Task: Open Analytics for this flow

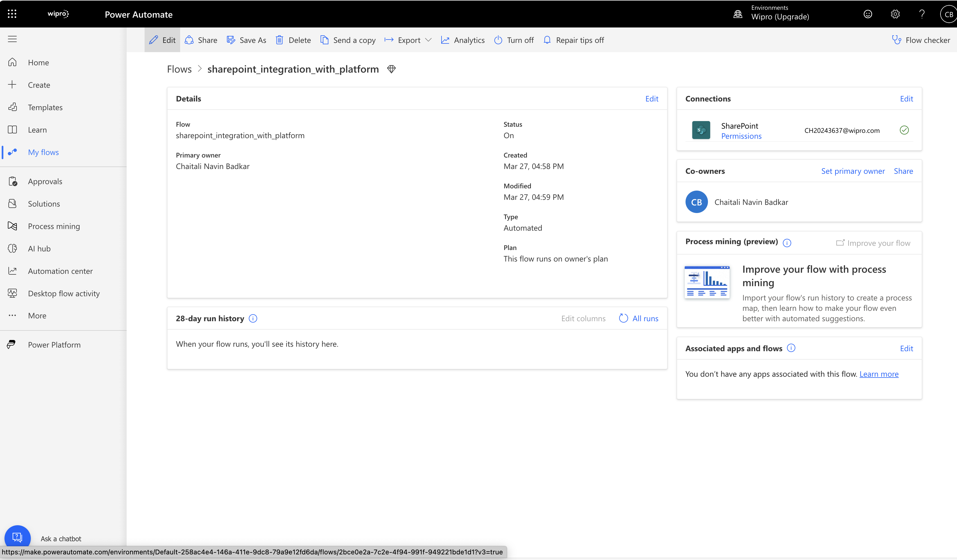Action: (x=463, y=40)
